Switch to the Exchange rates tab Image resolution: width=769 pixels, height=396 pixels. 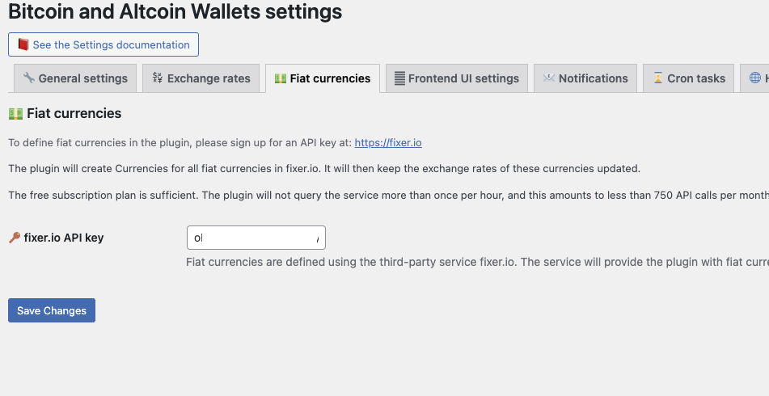coord(201,78)
